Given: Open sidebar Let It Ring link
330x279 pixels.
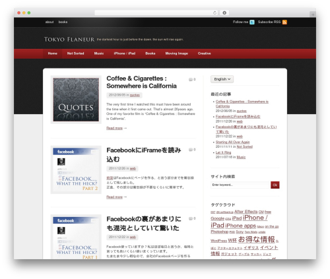Looking at the screenshot, I should 223,152.
